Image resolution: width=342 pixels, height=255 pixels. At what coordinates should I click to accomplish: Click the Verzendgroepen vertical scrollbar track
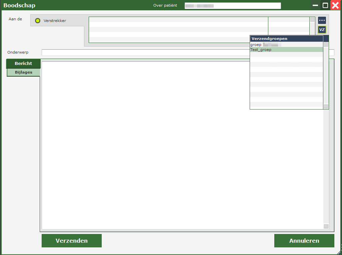click(x=326, y=76)
